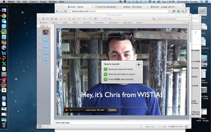Open the Screenr - csavage: take 10 browser tab
Viewport: 211px width, 132px height.
click(164, 7)
